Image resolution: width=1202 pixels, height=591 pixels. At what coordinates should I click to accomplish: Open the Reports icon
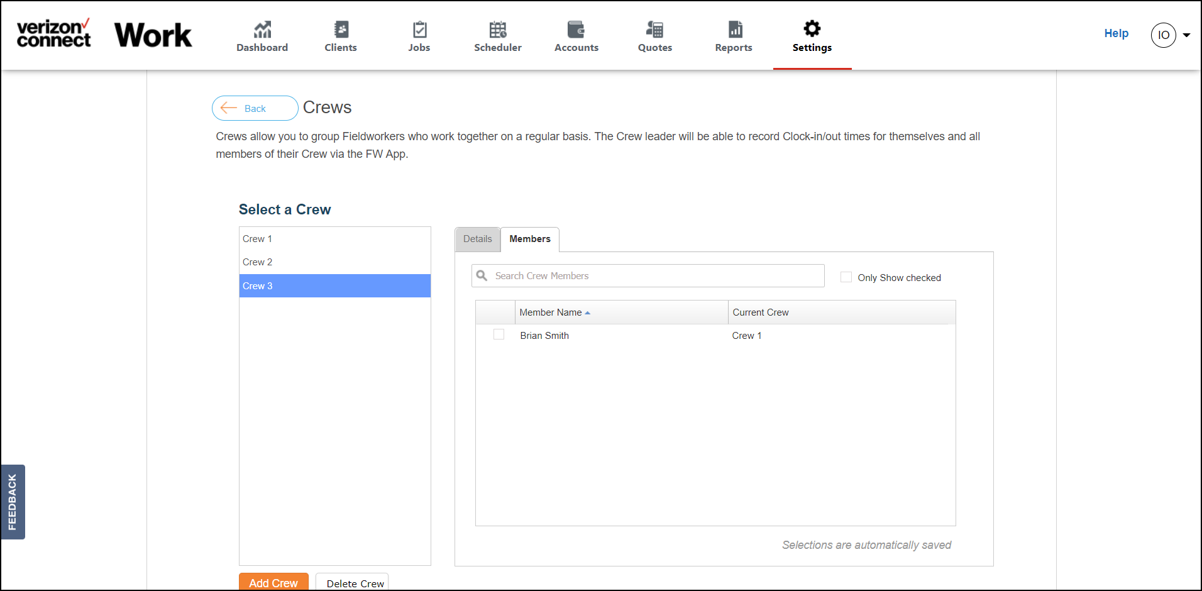[735, 30]
